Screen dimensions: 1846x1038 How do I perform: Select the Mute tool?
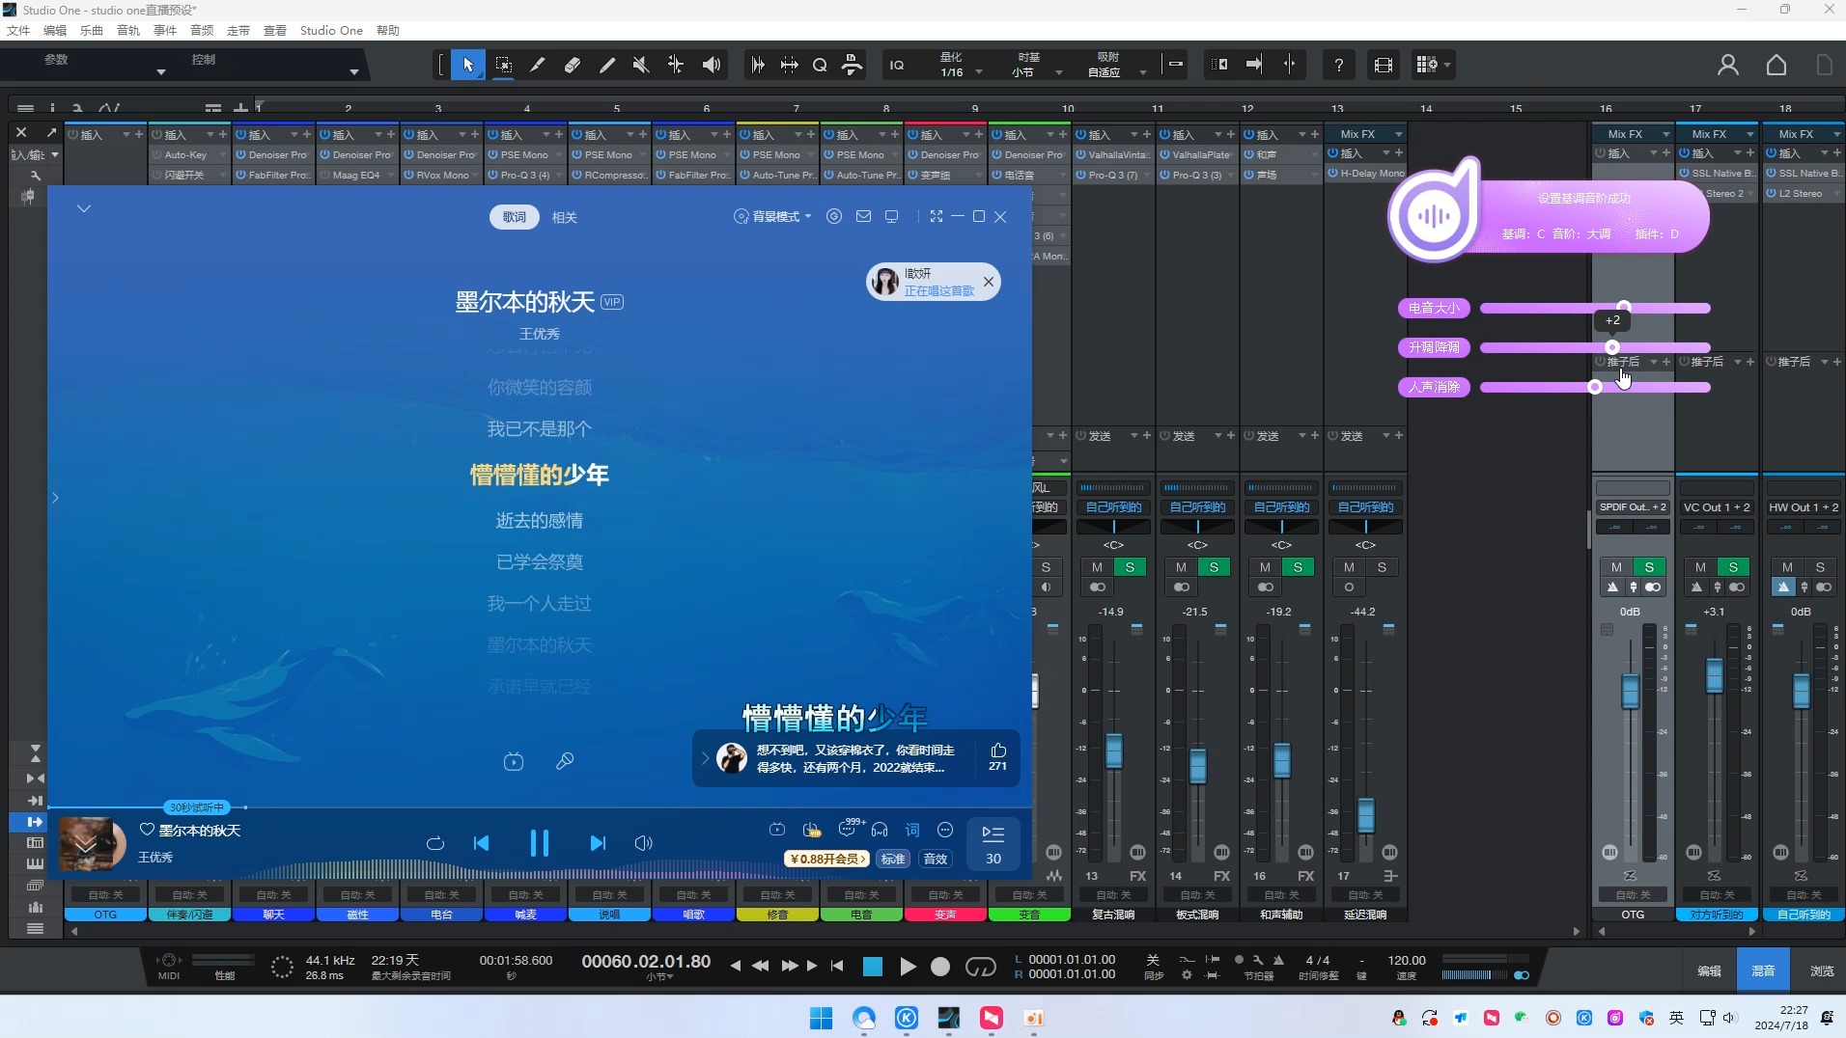click(x=641, y=65)
